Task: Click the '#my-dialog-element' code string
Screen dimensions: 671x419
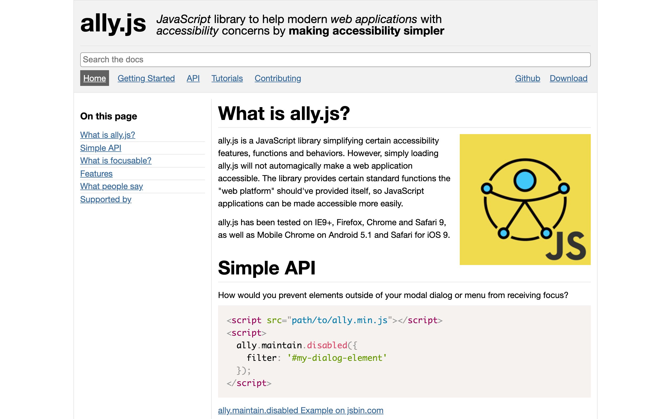Action: coord(337,358)
